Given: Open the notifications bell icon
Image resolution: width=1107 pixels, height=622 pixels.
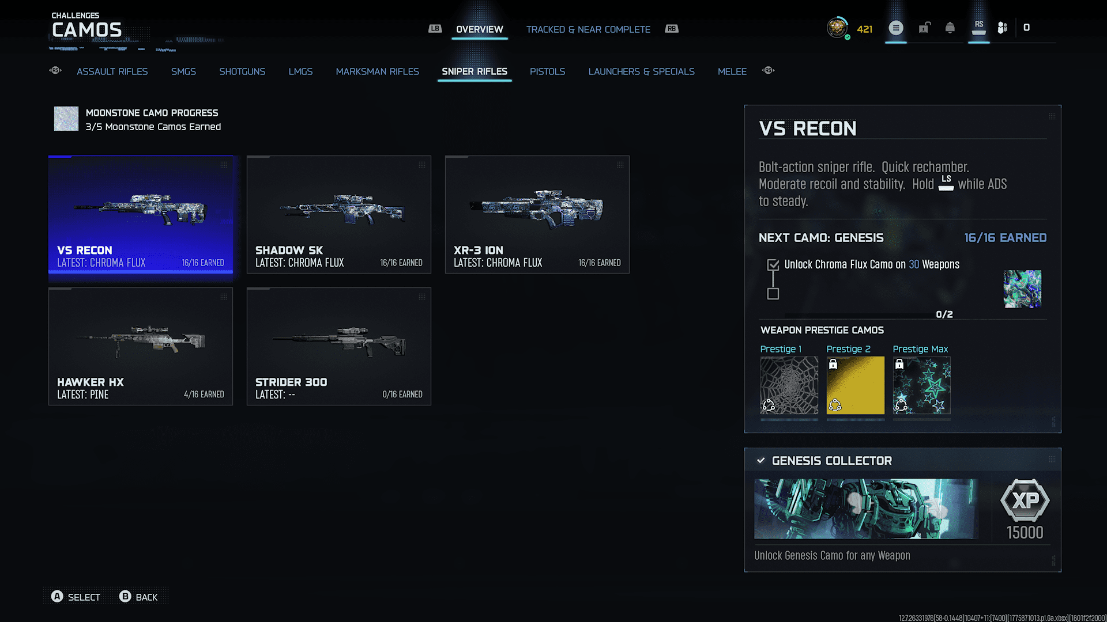Looking at the screenshot, I should pos(950,28).
